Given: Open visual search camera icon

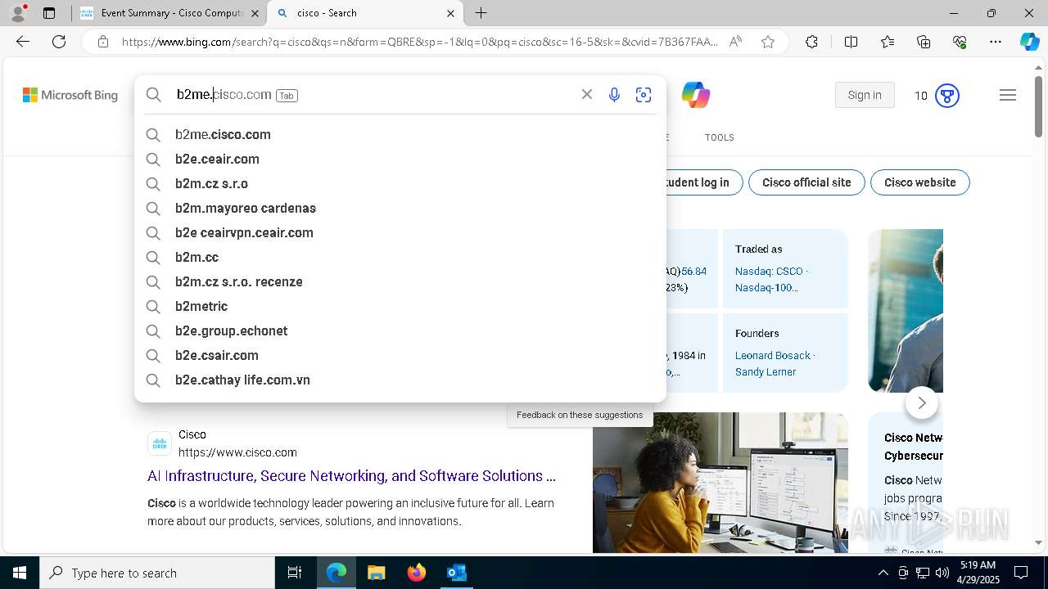Looking at the screenshot, I should point(644,95).
